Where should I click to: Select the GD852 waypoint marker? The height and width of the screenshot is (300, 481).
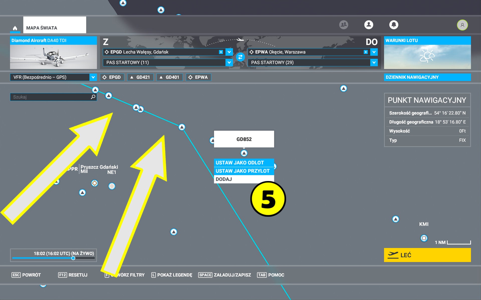(x=244, y=153)
